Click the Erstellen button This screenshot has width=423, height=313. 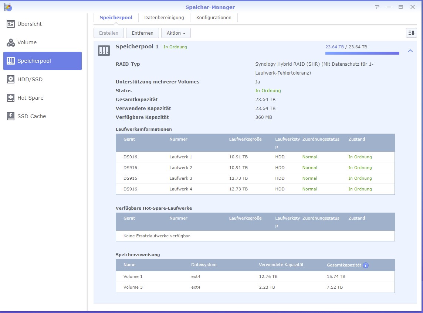(x=109, y=33)
